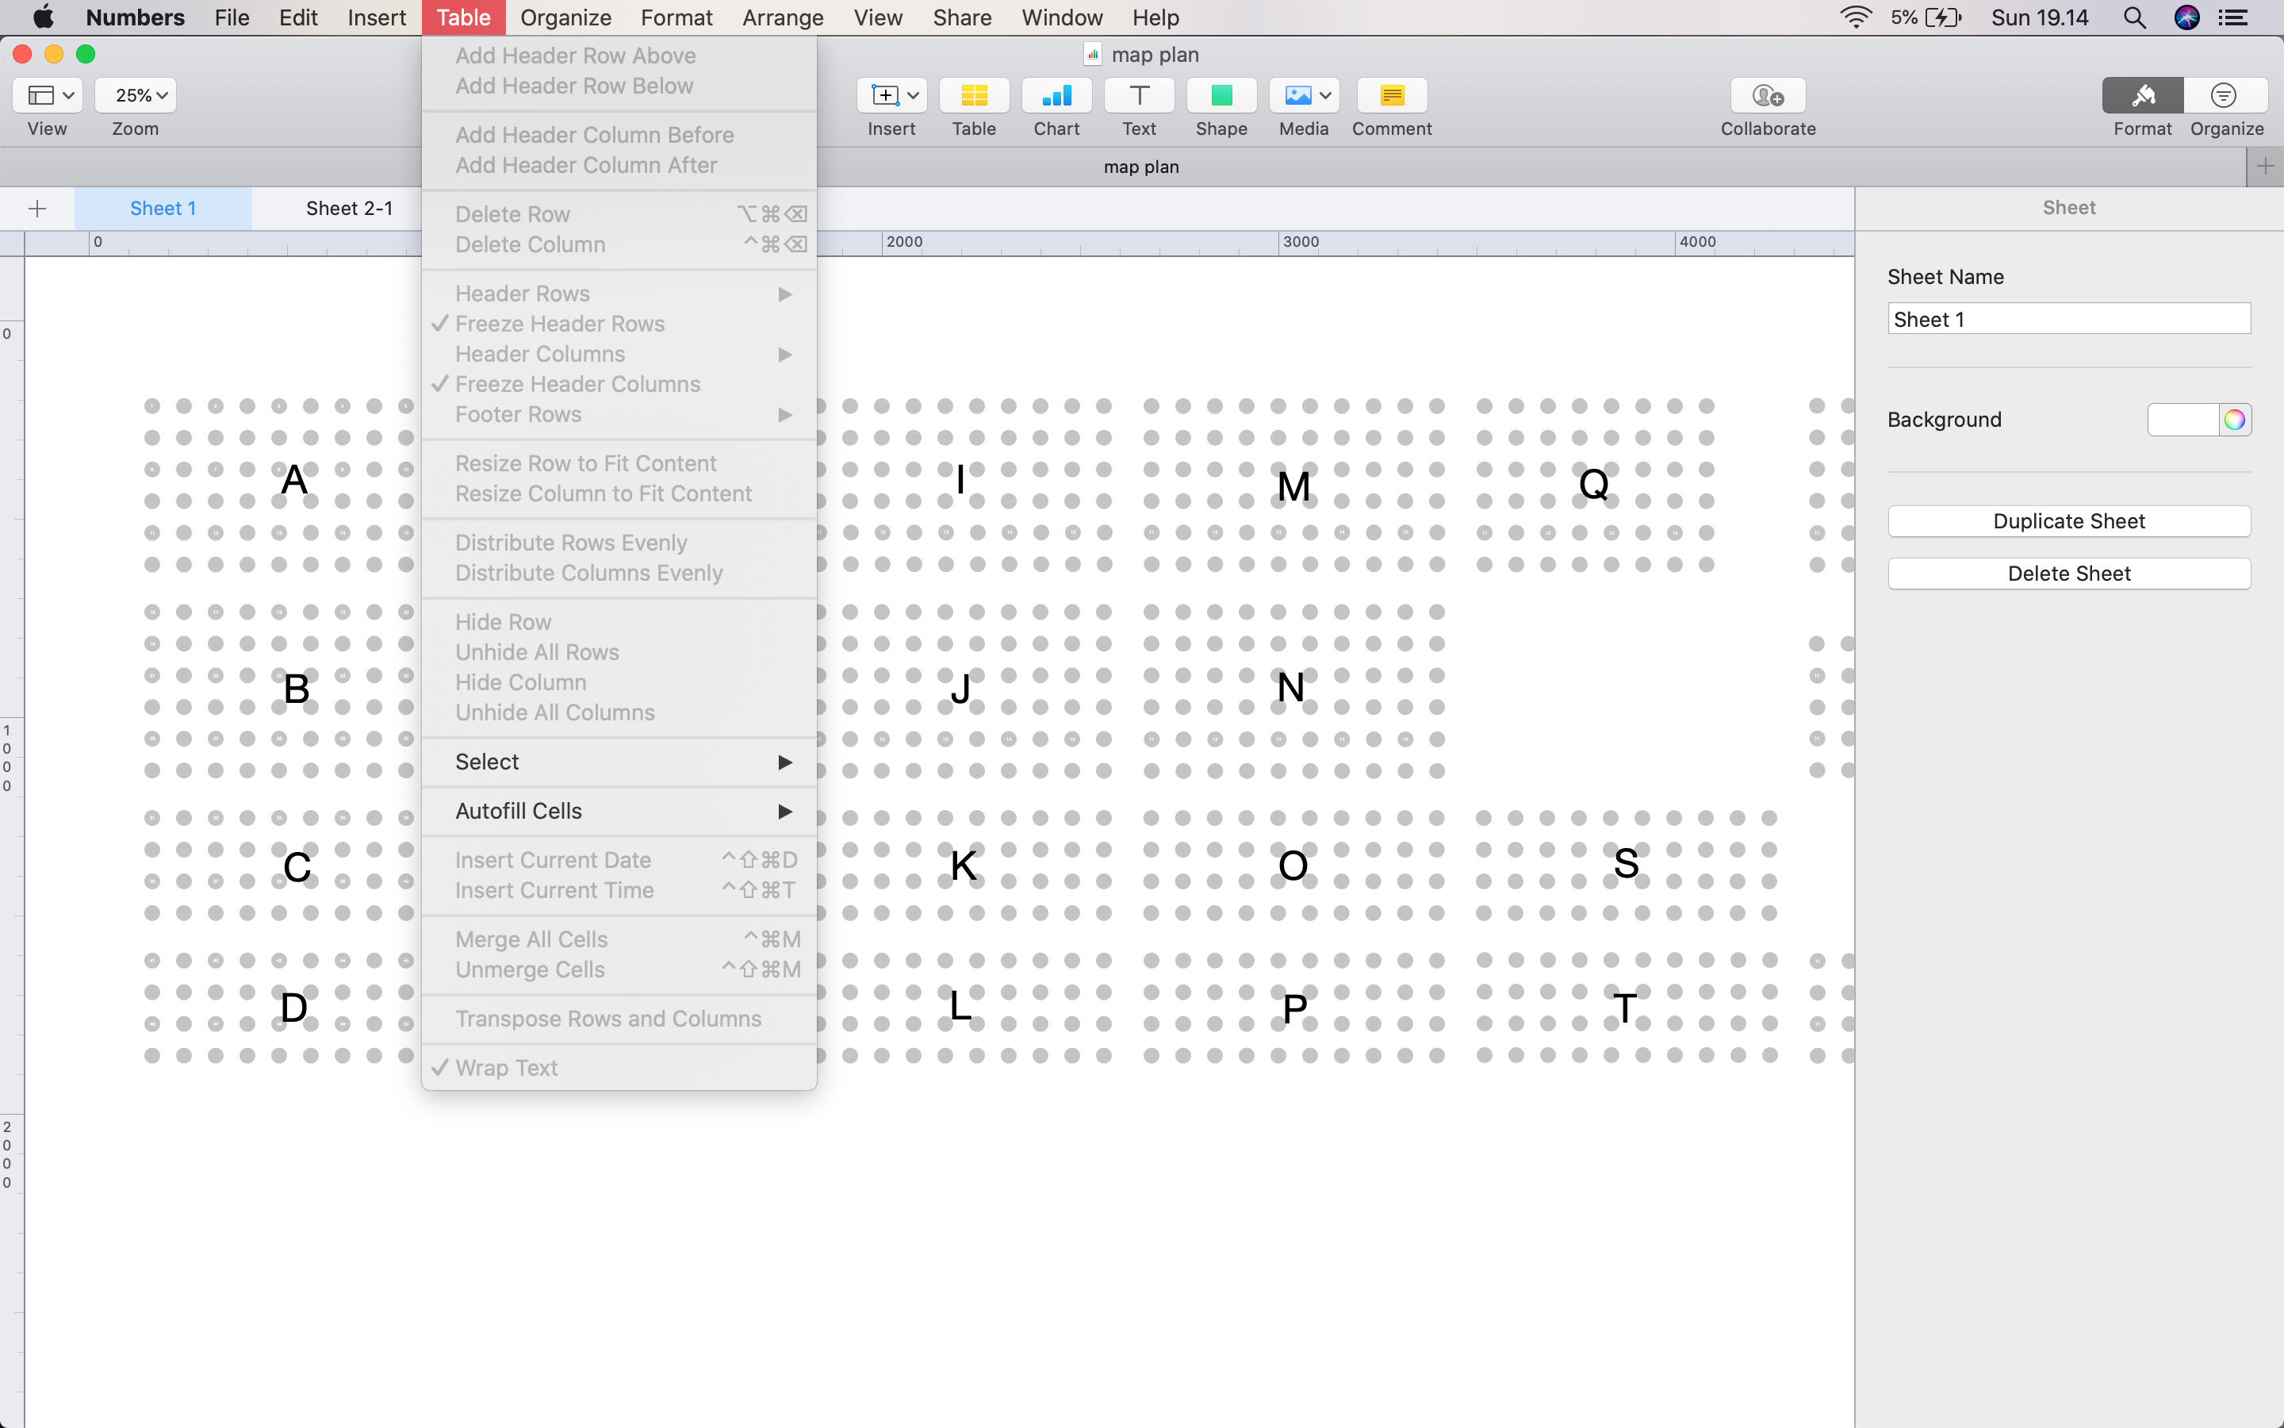Add a Comment from the toolbar
This screenshot has height=1428, width=2284.
tap(1391, 95)
